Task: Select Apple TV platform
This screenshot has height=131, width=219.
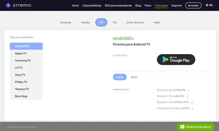Action: coord(26,53)
